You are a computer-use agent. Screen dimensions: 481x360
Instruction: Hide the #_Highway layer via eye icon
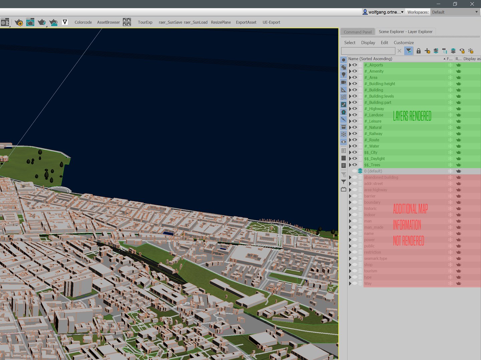pos(355,109)
